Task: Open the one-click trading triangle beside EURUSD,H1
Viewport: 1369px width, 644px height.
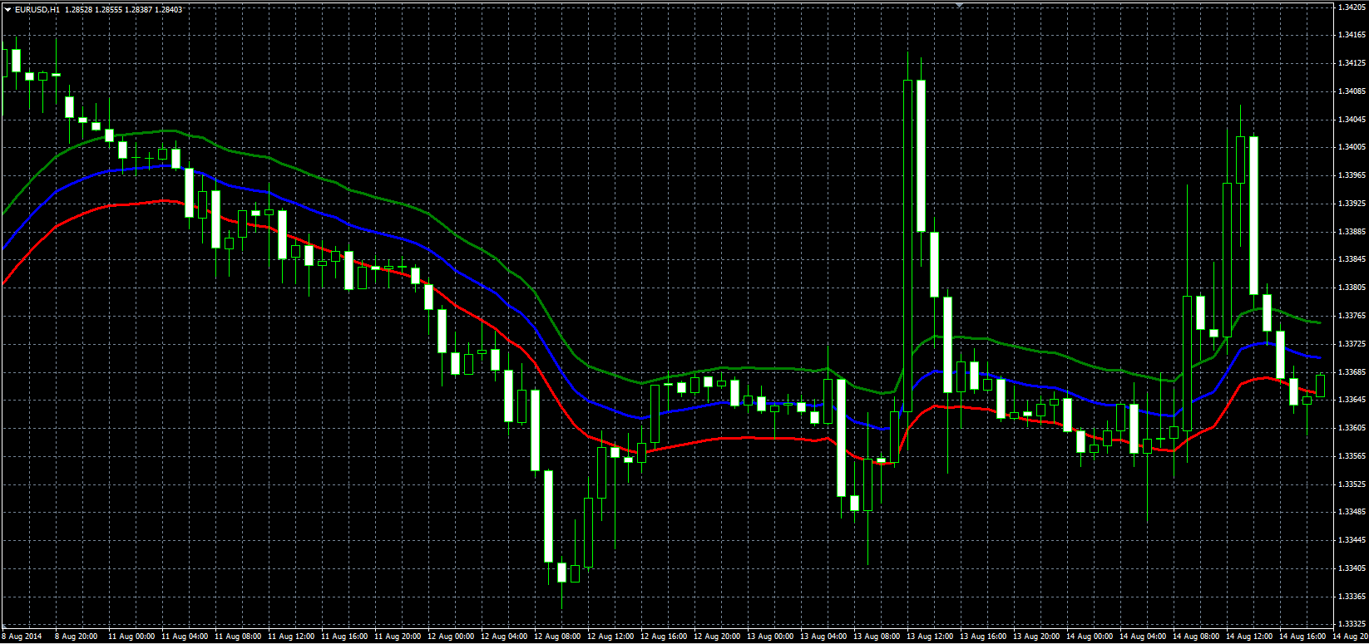Action: point(7,9)
